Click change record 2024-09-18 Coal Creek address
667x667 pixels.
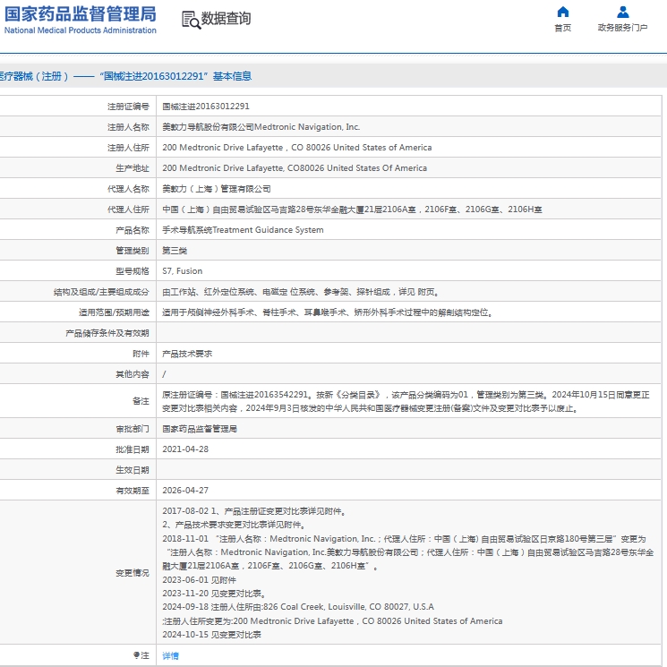tap(298, 607)
